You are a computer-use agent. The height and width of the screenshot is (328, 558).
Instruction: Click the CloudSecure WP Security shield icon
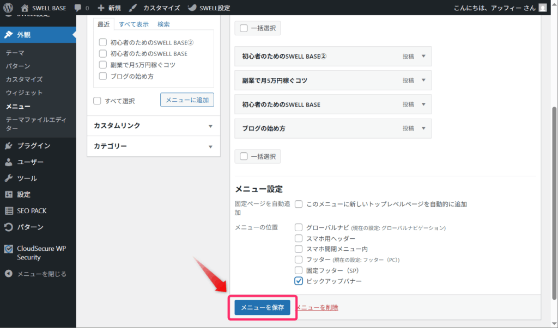point(9,249)
